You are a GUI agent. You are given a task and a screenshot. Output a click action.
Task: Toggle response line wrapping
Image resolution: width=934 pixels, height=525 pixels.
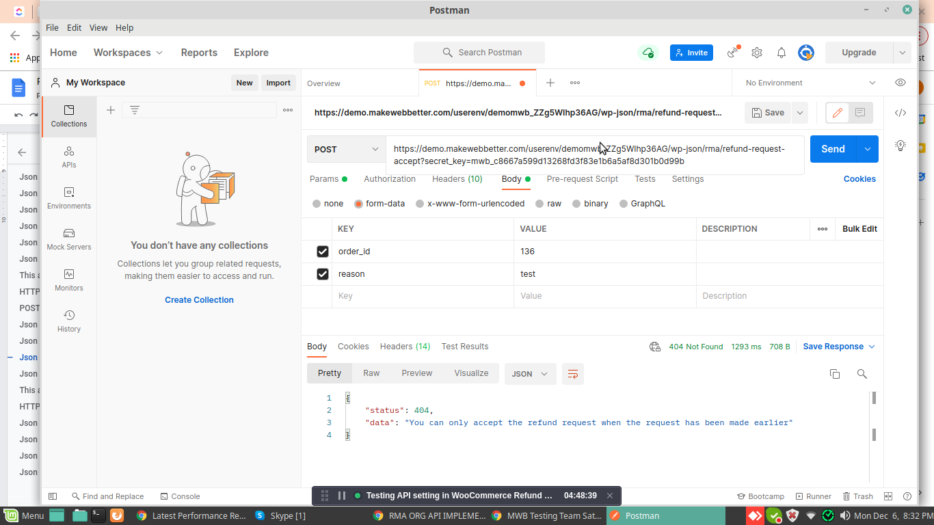(573, 374)
